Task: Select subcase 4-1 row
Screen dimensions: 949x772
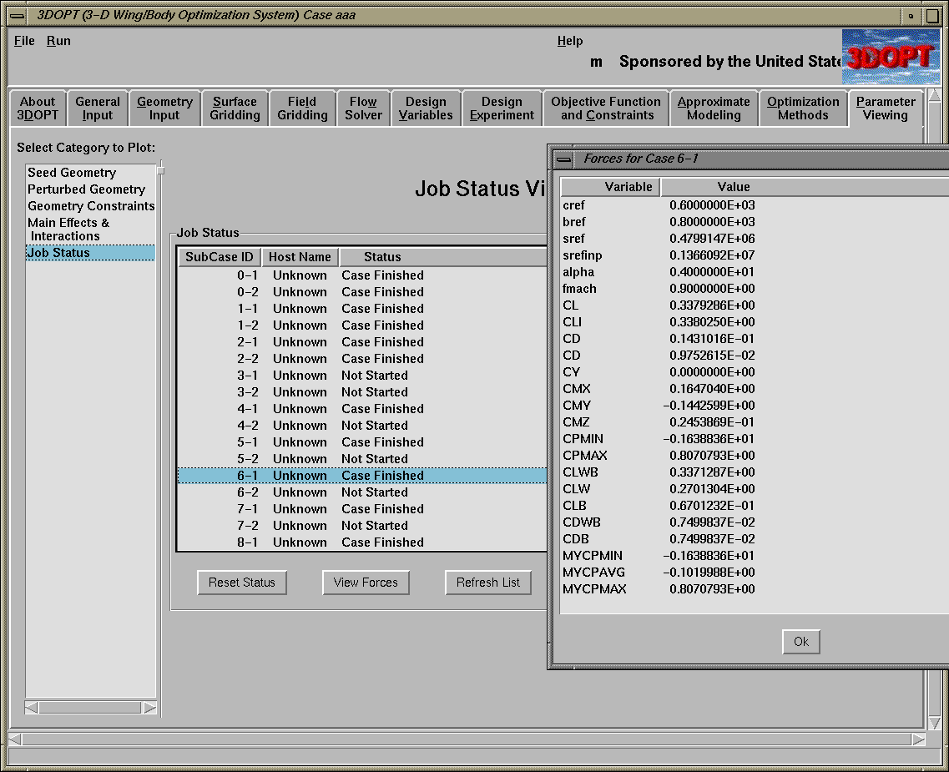Action: (362, 409)
